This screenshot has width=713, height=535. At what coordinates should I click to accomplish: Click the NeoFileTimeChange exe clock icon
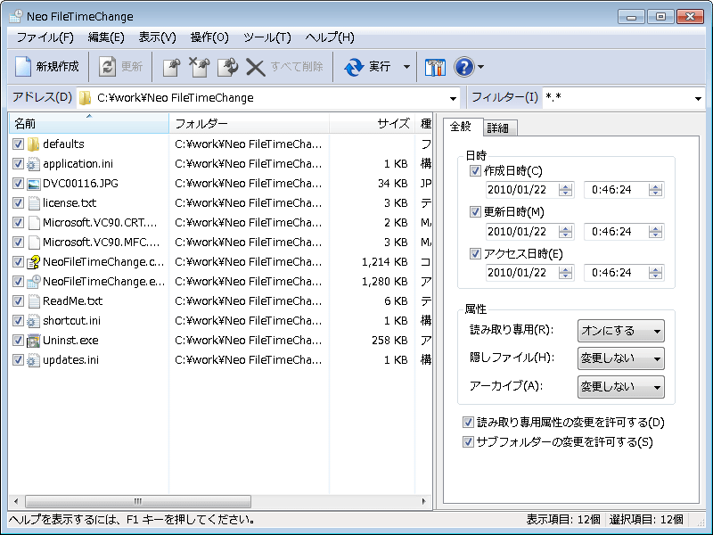tap(34, 282)
